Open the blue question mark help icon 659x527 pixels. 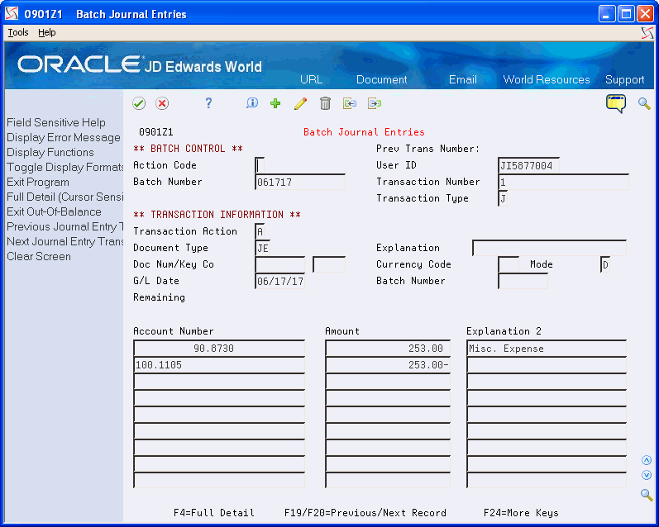click(208, 103)
